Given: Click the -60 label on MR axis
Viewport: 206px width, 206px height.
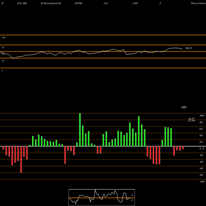Looking at the screenshot, I should point(201,169).
